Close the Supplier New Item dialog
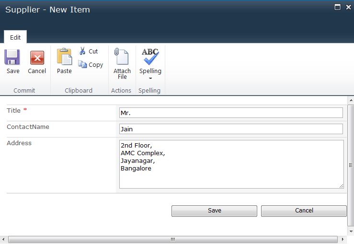 coord(349,7)
